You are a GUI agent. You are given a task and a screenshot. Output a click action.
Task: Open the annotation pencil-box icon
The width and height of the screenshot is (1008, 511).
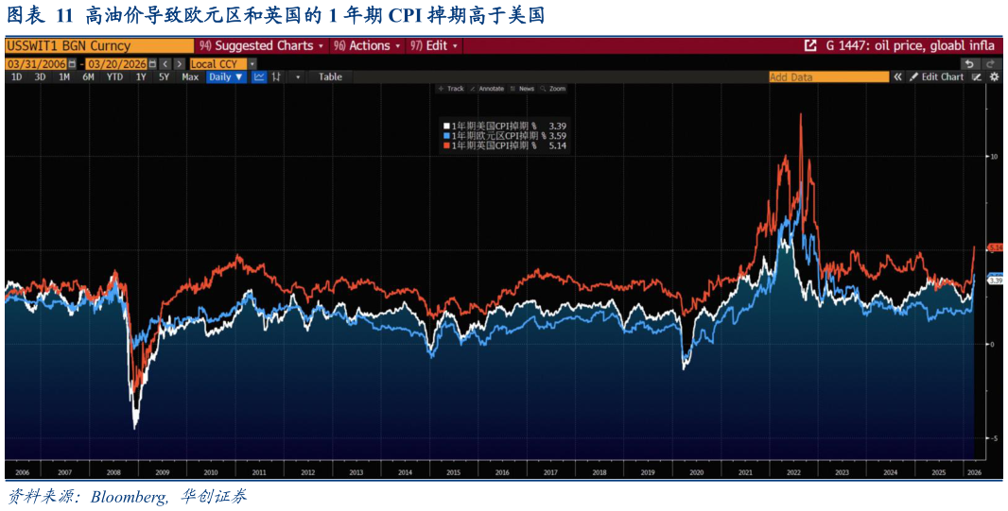click(977, 77)
